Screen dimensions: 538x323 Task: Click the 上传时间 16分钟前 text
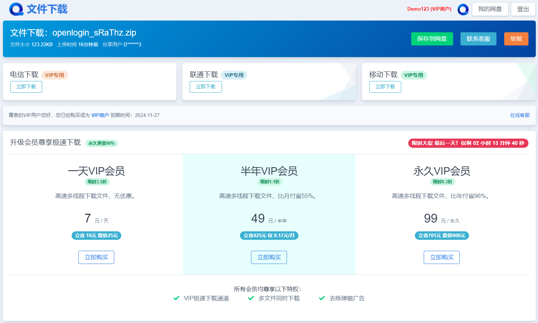78,44
